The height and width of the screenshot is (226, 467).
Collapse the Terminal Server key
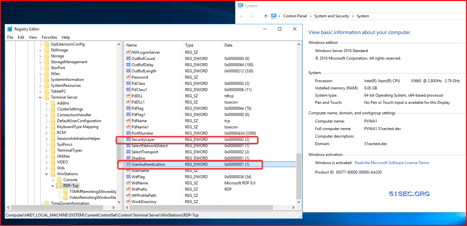click(40, 97)
